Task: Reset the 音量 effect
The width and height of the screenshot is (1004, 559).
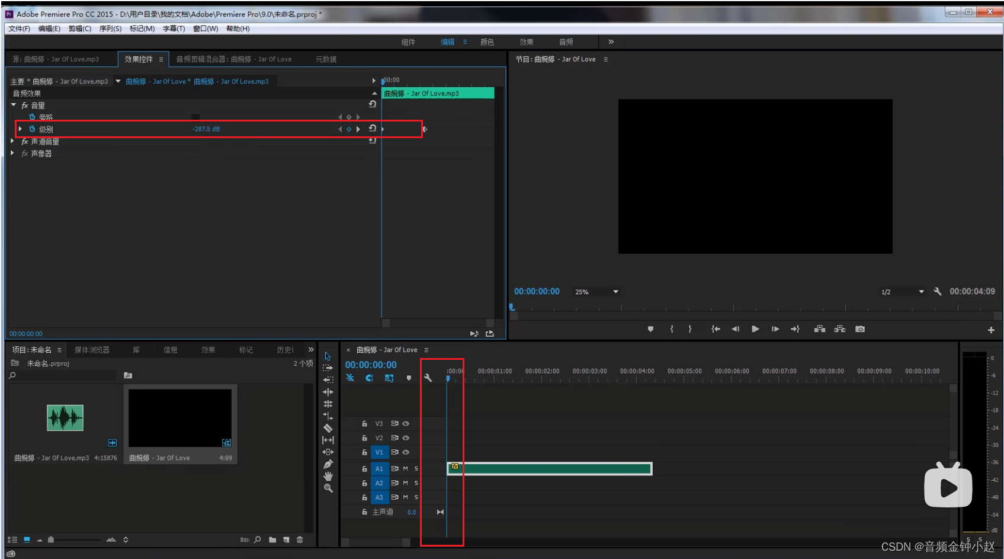Action: (373, 104)
